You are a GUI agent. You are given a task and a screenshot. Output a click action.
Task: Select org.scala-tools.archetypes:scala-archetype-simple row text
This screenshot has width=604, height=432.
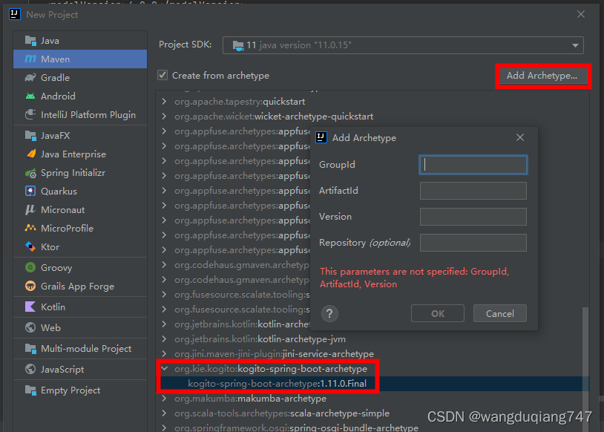click(281, 413)
